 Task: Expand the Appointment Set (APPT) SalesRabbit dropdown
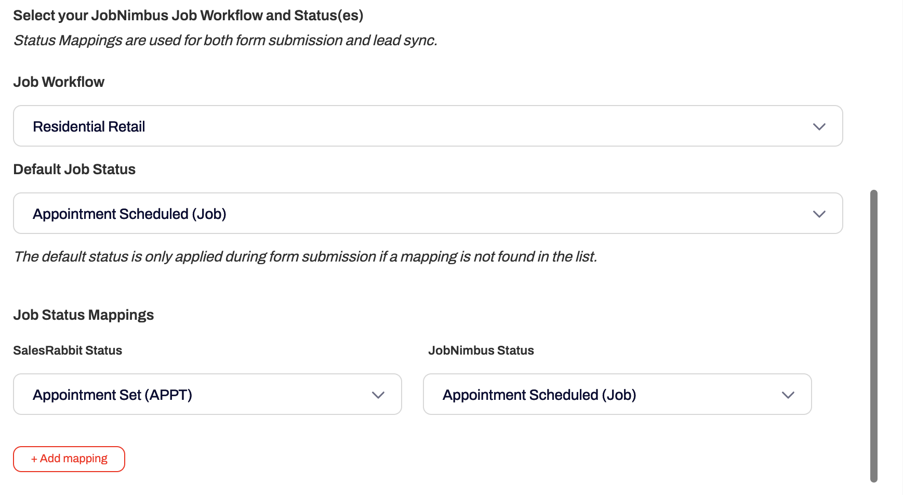[x=207, y=394]
